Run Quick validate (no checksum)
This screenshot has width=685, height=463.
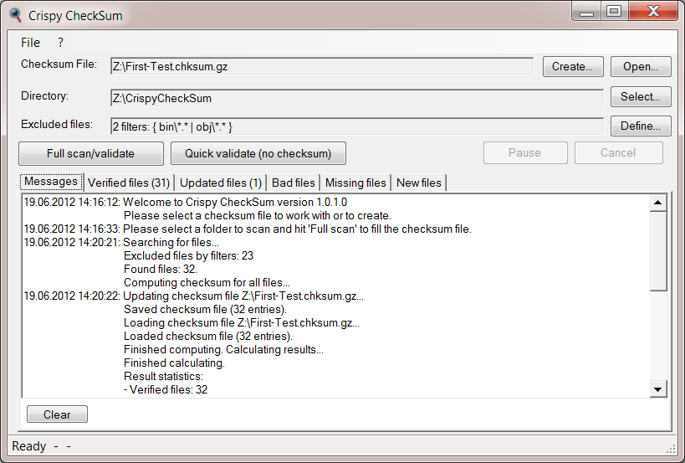258,153
